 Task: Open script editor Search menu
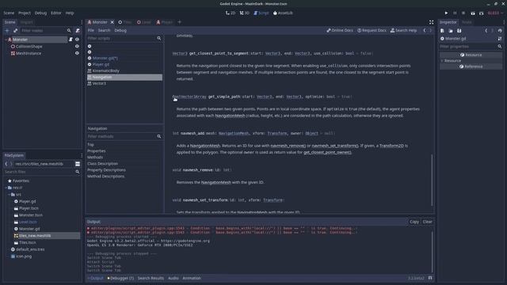pos(104,30)
